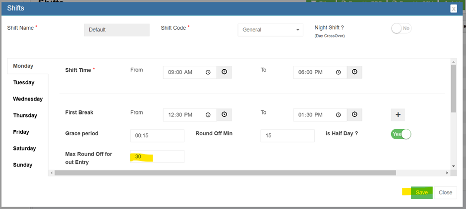Click the vertical scrollbar down arrow
This screenshot has height=209, width=466.
click(453, 166)
